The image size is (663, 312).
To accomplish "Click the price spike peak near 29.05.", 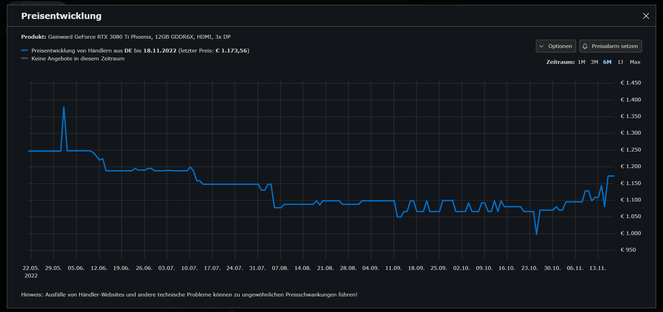I will (x=64, y=107).
